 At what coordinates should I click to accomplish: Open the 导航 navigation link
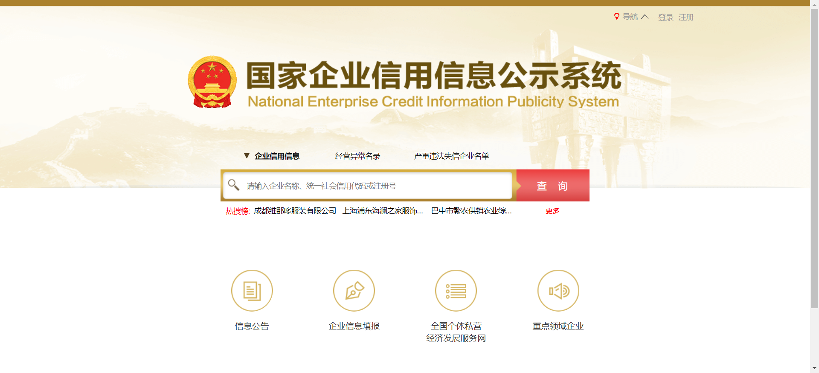pyautogui.click(x=630, y=17)
